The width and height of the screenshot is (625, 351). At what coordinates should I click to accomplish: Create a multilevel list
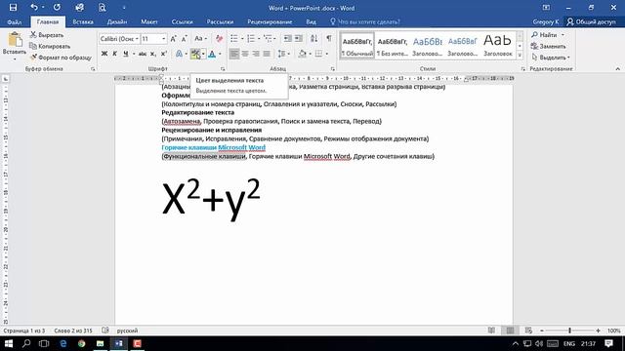pyautogui.click(x=268, y=39)
